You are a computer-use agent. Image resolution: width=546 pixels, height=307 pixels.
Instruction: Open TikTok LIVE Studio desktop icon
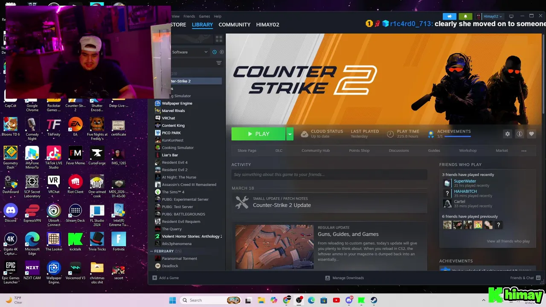click(54, 158)
